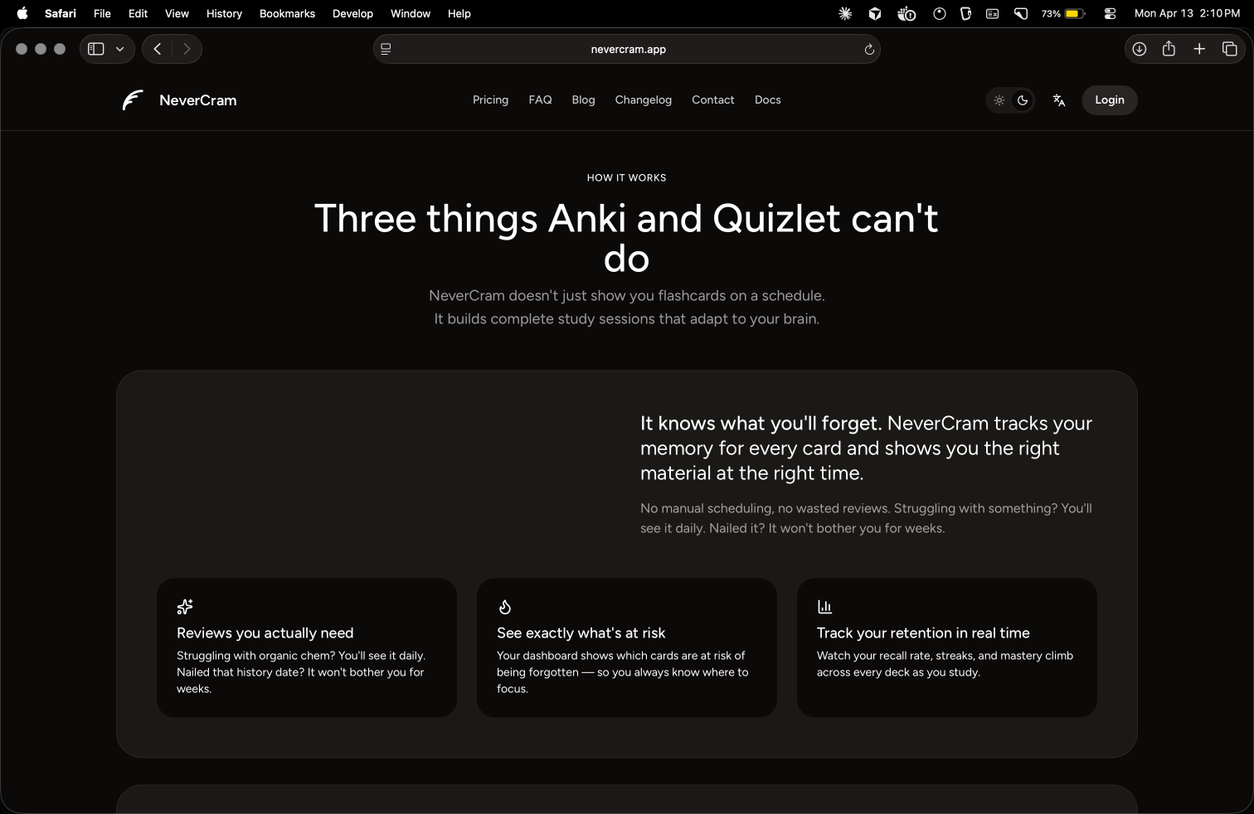Click the NeverCram feather logo icon
This screenshot has height=814, width=1254.
(133, 100)
